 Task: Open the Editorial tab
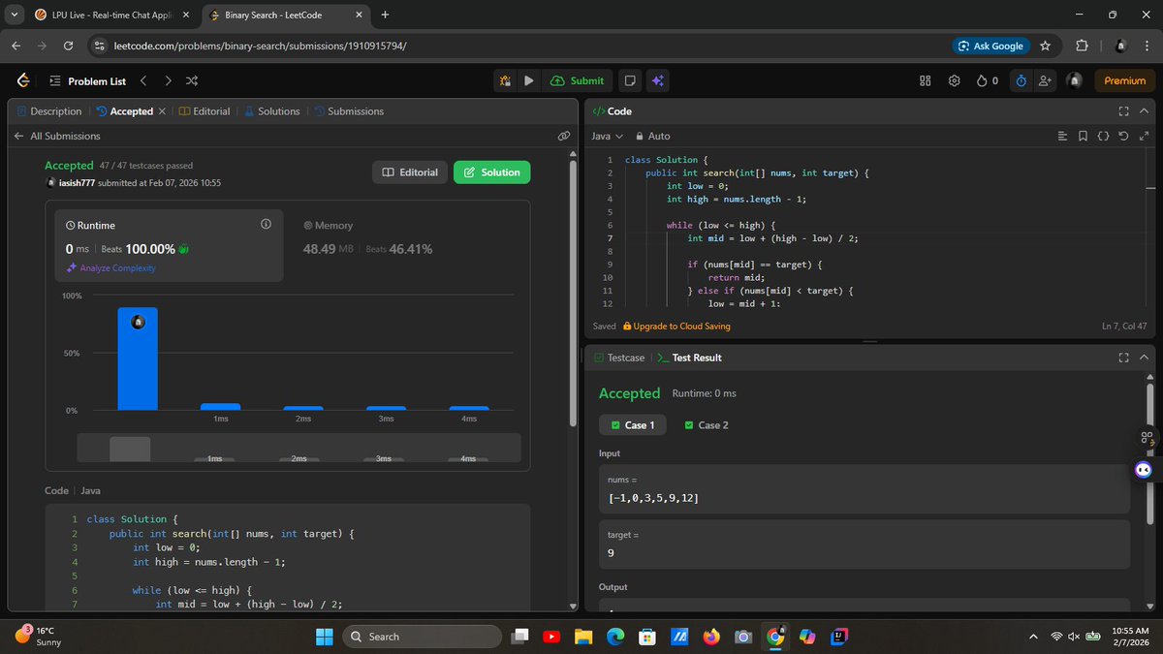[x=204, y=111]
